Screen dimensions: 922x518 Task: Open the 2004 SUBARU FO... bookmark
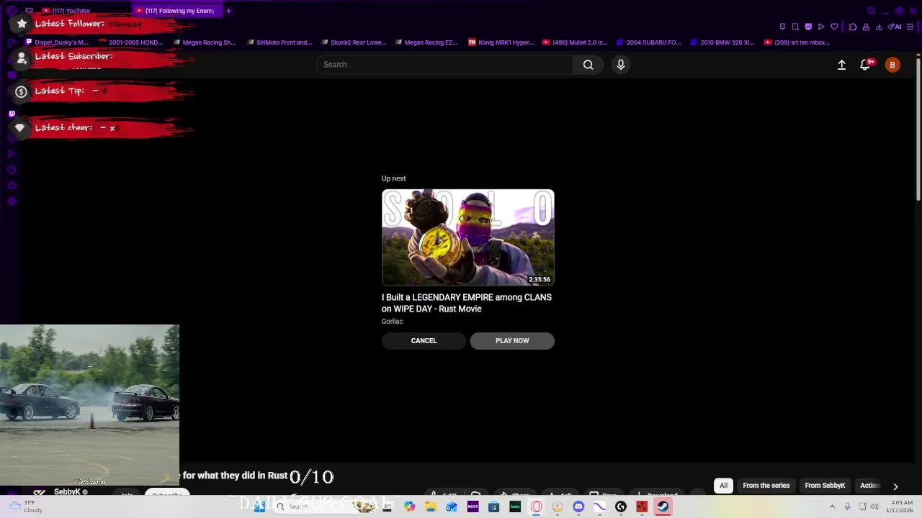tap(648, 42)
